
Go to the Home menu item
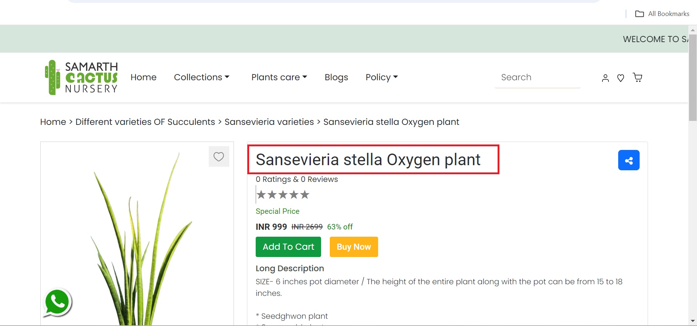(x=143, y=77)
